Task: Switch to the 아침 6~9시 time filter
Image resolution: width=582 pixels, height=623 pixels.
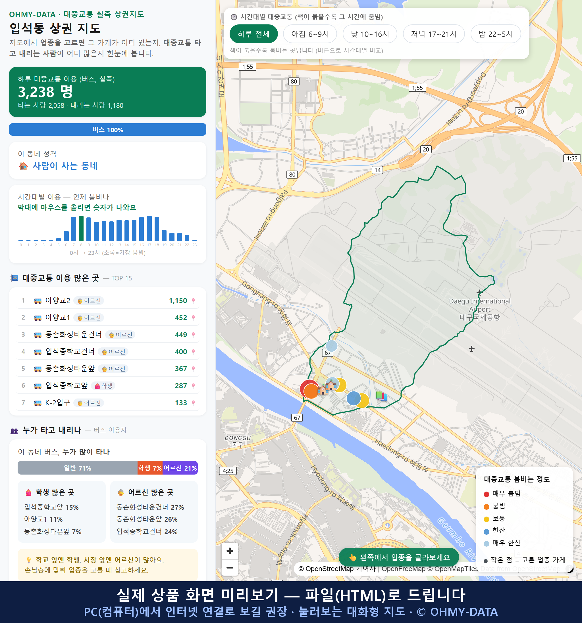Action: click(310, 34)
